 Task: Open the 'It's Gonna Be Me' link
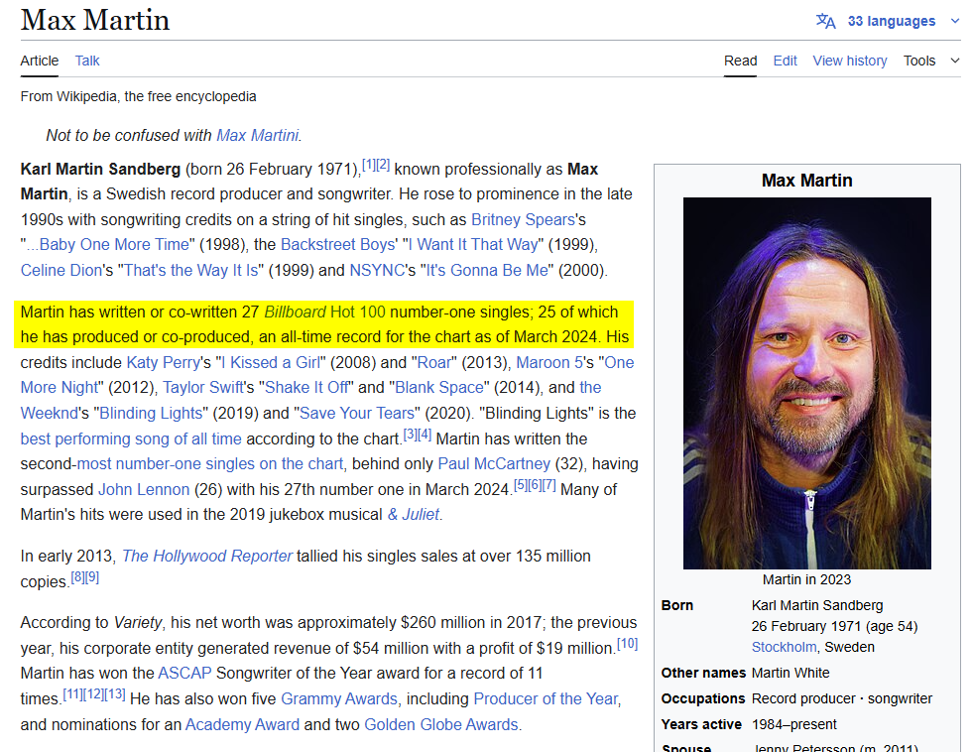coord(487,271)
